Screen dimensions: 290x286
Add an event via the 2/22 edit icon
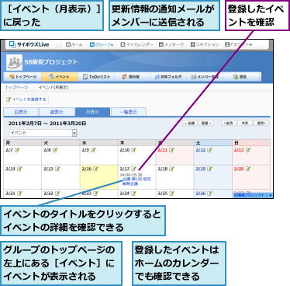coord(57,194)
